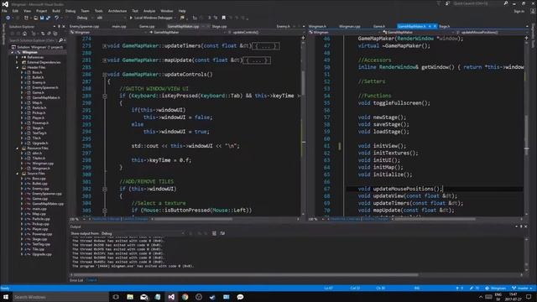
Task: Start Local Windows Debugger
Action: 151,18
